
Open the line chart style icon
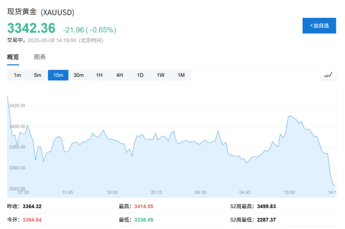tap(328, 75)
